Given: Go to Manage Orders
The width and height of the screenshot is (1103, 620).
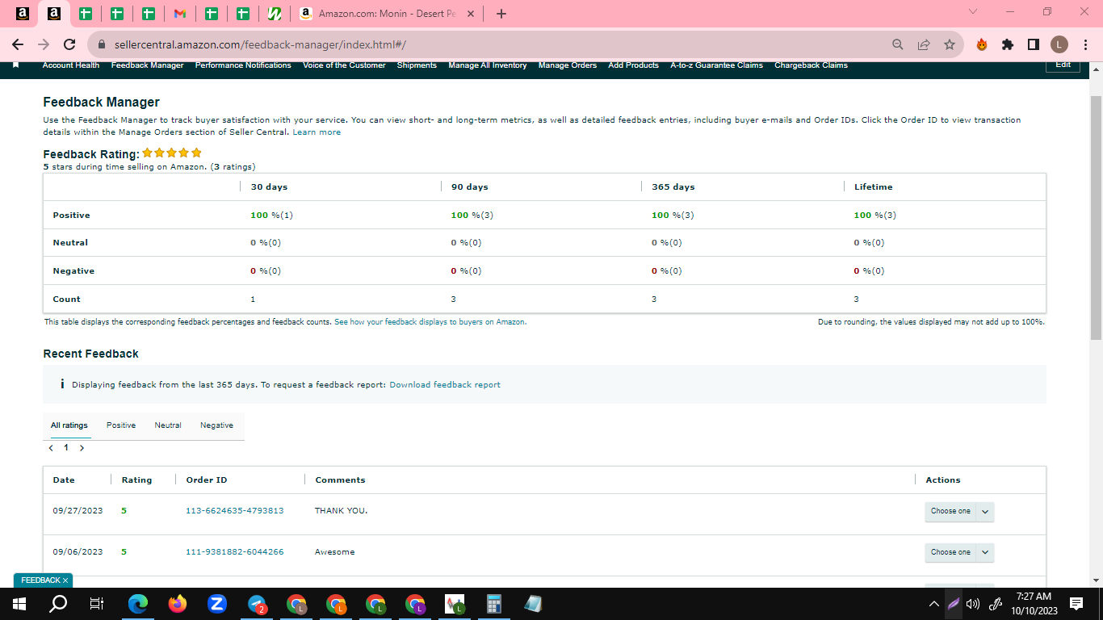Looking at the screenshot, I should click(568, 65).
